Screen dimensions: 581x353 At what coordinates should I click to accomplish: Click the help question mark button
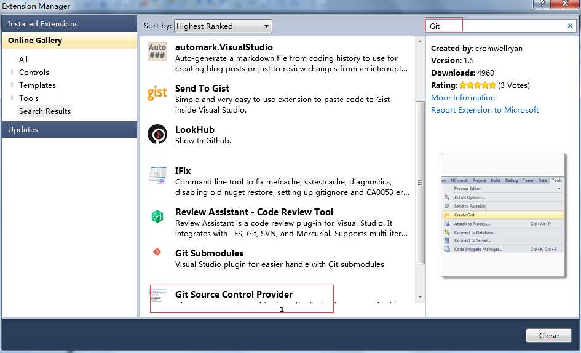pyautogui.click(x=542, y=4)
